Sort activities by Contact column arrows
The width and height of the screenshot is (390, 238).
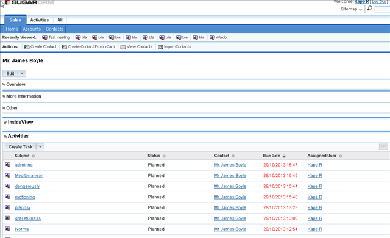click(x=233, y=156)
